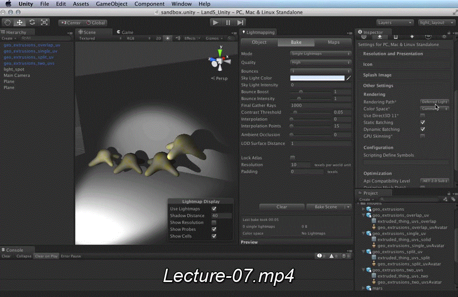Expand Resolution and Presentation section
The image size is (458, 297).
[393, 54]
